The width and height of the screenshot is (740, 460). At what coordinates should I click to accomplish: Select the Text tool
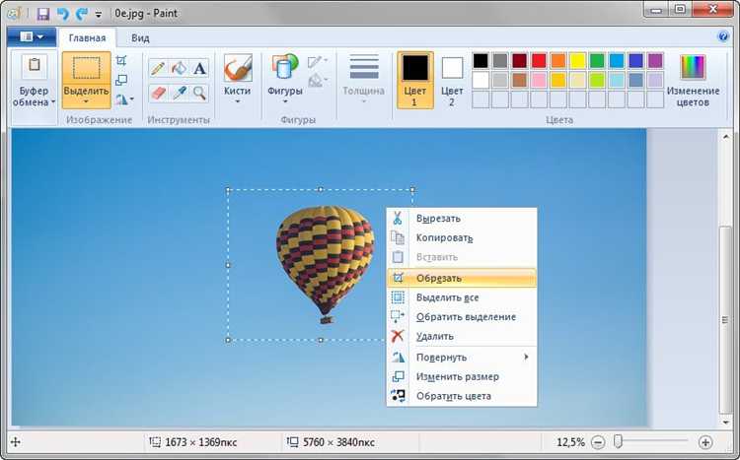point(199,68)
